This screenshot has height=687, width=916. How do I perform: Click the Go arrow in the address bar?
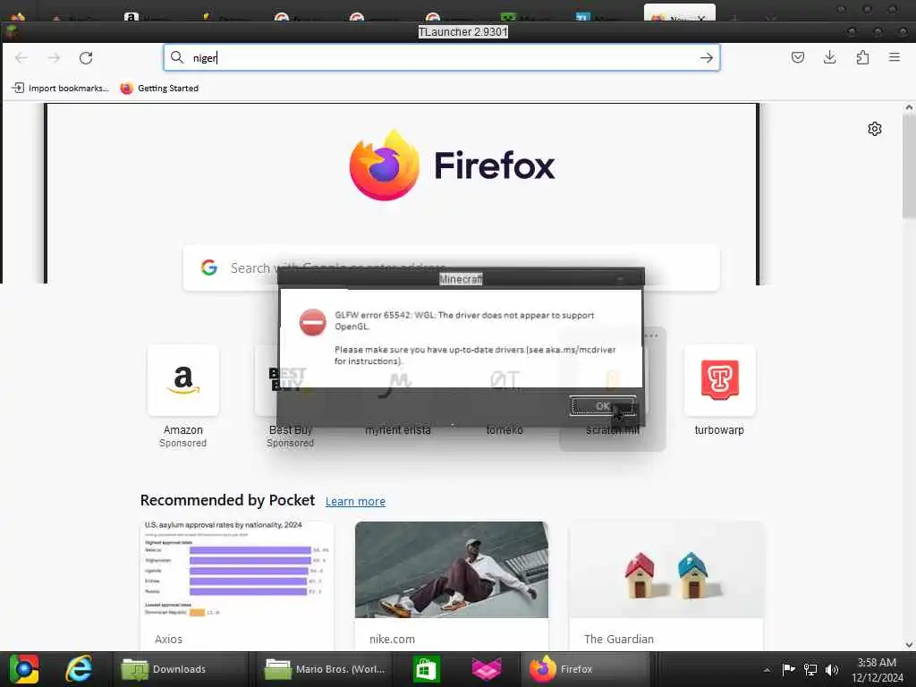707,58
